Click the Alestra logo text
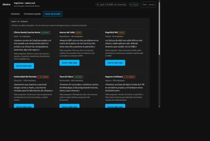The width and height of the screenshot is (210, 141). point(6,4)
